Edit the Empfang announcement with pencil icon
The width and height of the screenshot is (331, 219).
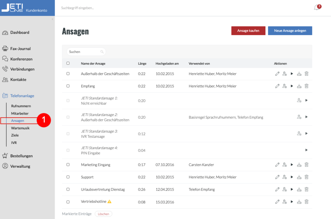tap(277, 86)
